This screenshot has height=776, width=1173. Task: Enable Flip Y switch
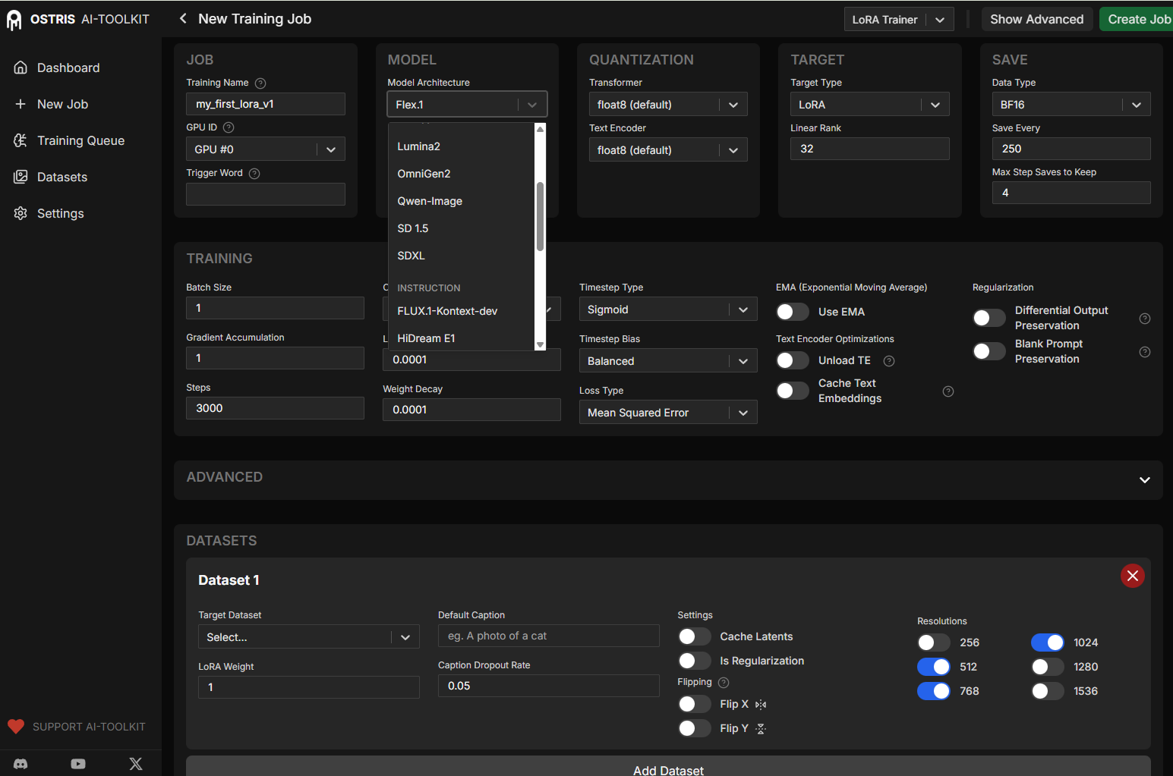[695, 728]
